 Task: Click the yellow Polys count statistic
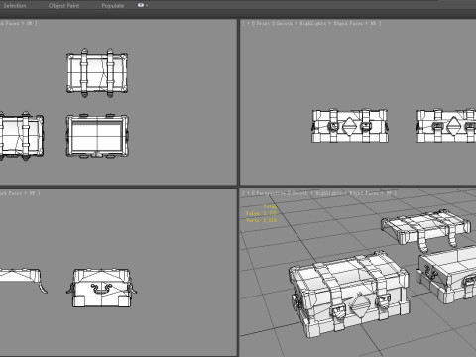tap(261, 213)
